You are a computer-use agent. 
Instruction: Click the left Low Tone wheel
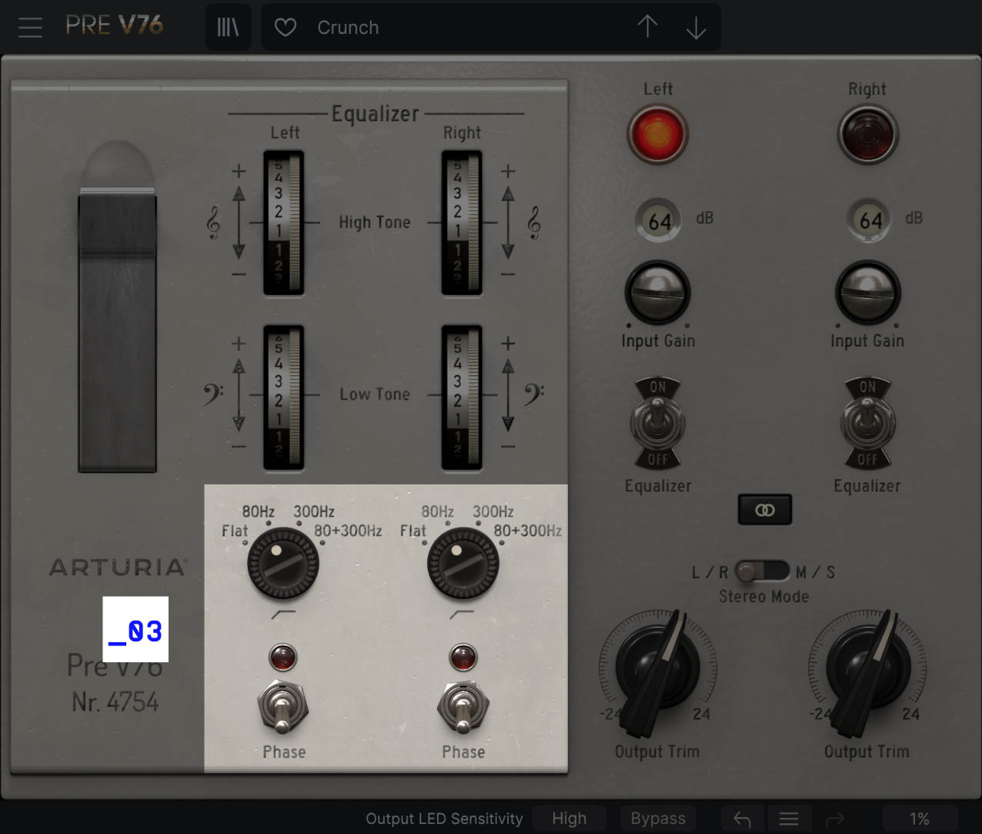coord(283,397)
